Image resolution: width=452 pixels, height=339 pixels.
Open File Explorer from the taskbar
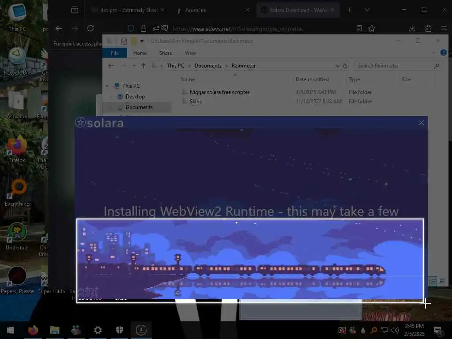(x=54, y=330)
